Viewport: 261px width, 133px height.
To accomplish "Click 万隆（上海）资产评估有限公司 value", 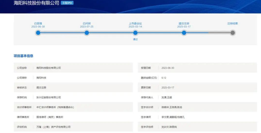I will (x=53, y=127).
